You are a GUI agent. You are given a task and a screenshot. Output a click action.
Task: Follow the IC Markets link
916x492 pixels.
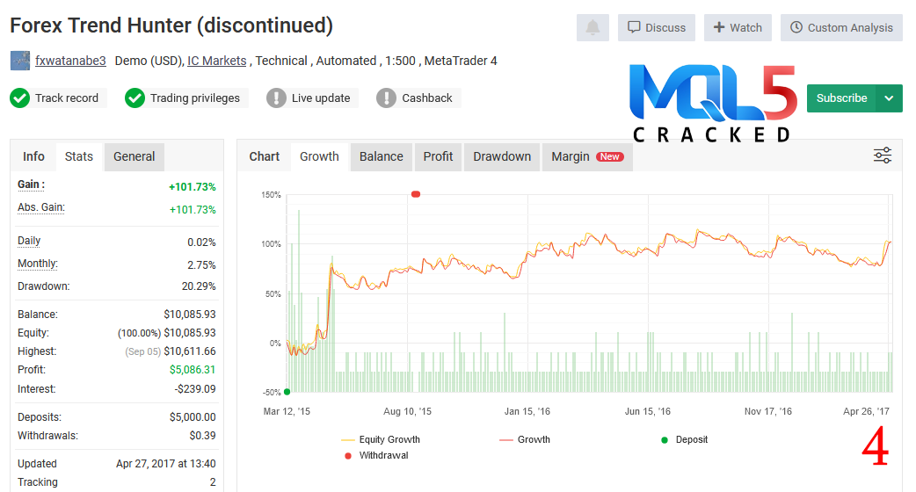pyautogui.click(x=217, y=61)
